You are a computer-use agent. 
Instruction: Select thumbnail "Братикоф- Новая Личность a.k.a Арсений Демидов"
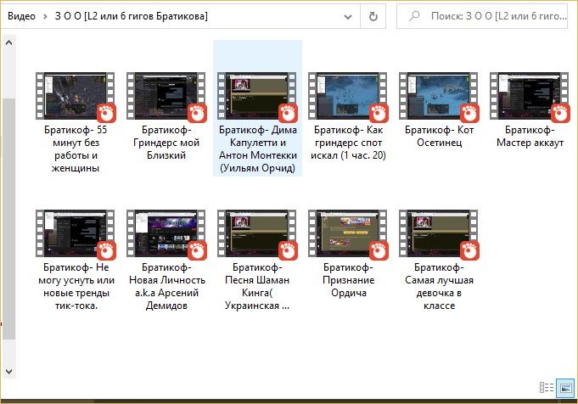tap(166, 233)
